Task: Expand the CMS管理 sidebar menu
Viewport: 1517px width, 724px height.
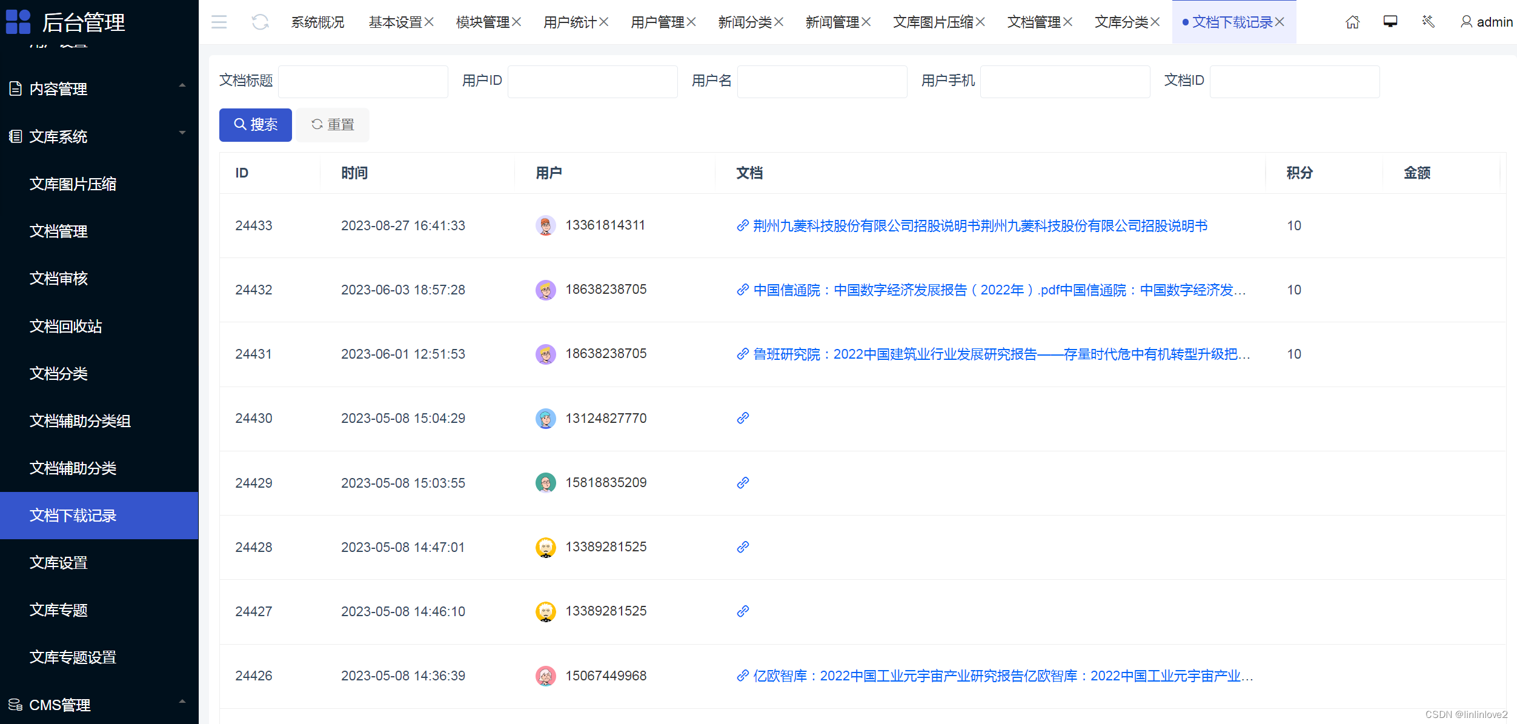Action: pyautogui.click(x=99, y=705)
